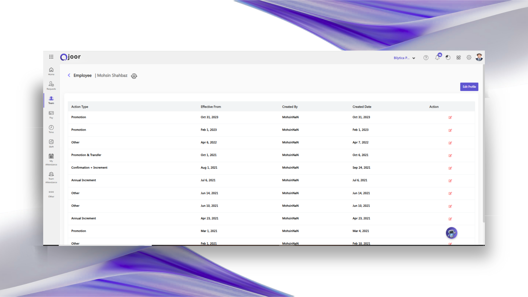528x297 pixels.
Task: Click the settings gear icon in header
Action: click(x=469, y=57)
